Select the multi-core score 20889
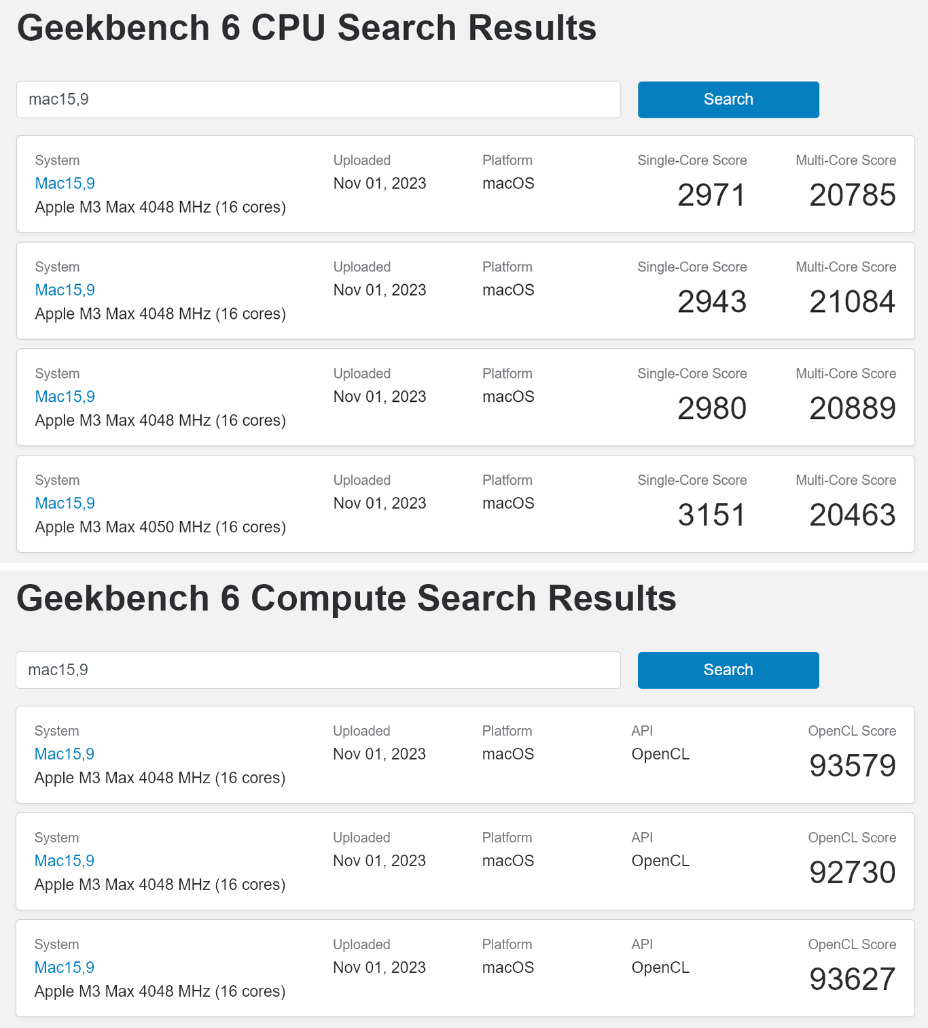Viewport: 928px width, 1028px height. (x=852, y=409)
